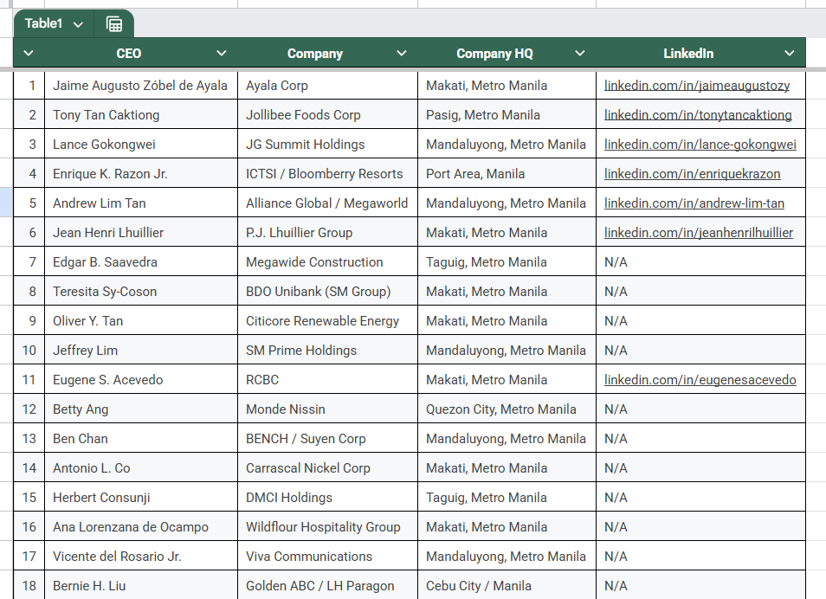Image resolution: width=826 pixels, height=599 pixels.
Task: Open linkedin.com/in/andrew-lim-tan link
Action: (x=694, y=203)
